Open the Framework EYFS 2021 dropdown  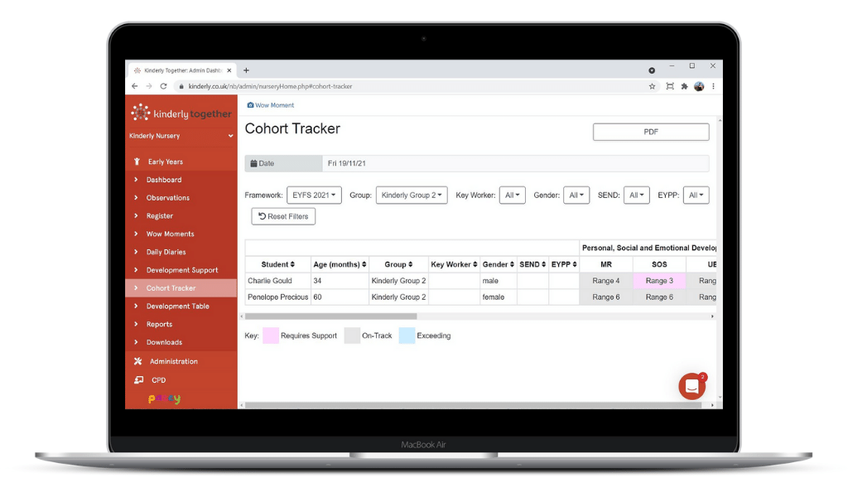(314, 195)
